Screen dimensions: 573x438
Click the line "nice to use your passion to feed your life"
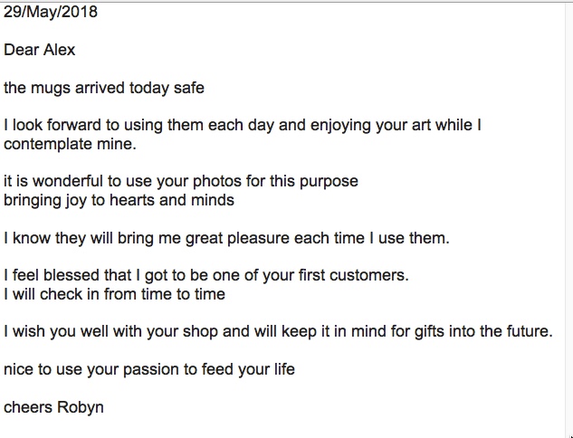(149, 369)
